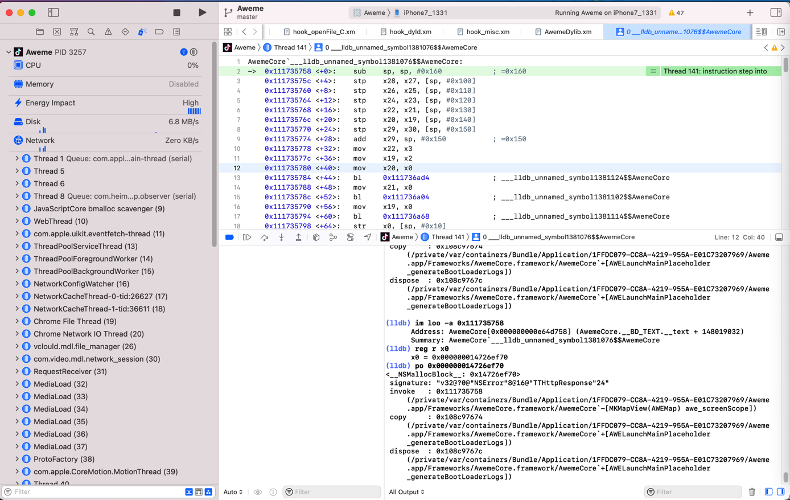
Task: Click the 47 warnings indicator
Action: click(676, 13)
